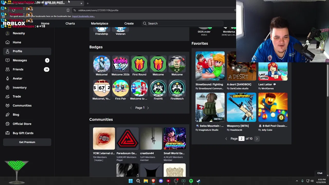Open File Explorer from taskbar

tap(146, 181)
